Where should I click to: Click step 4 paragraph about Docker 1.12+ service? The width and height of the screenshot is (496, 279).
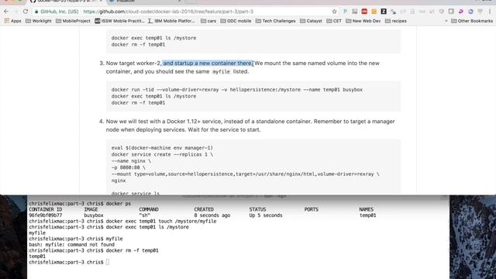click(x=250, y=126)
